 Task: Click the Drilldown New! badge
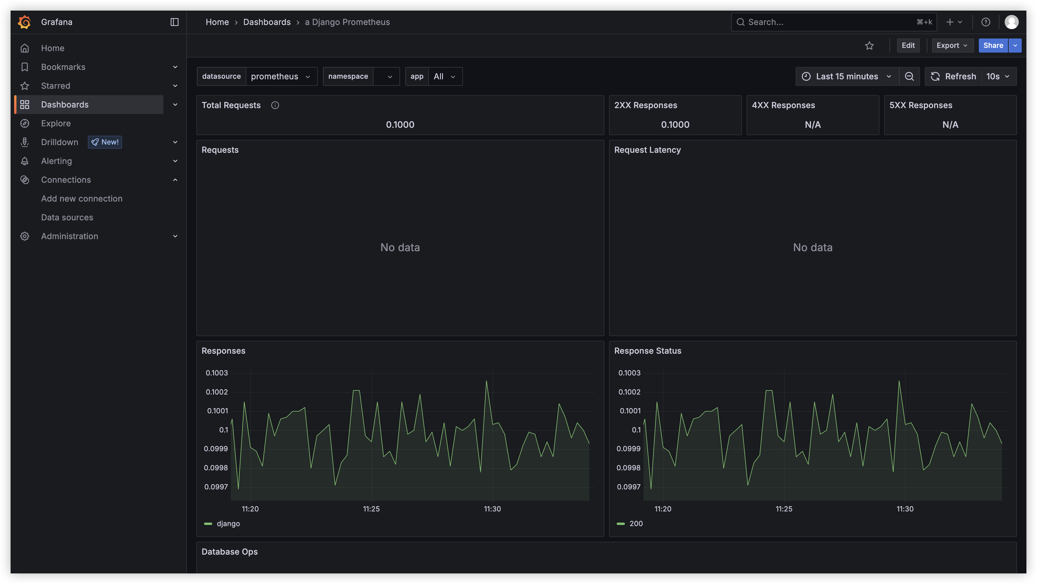[105, 142]
